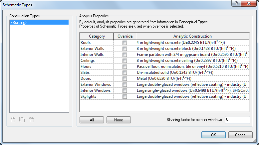Viewport: 259px width, 145px height.
Task: Click the New construction type icon
Action: tap(13, 119)
